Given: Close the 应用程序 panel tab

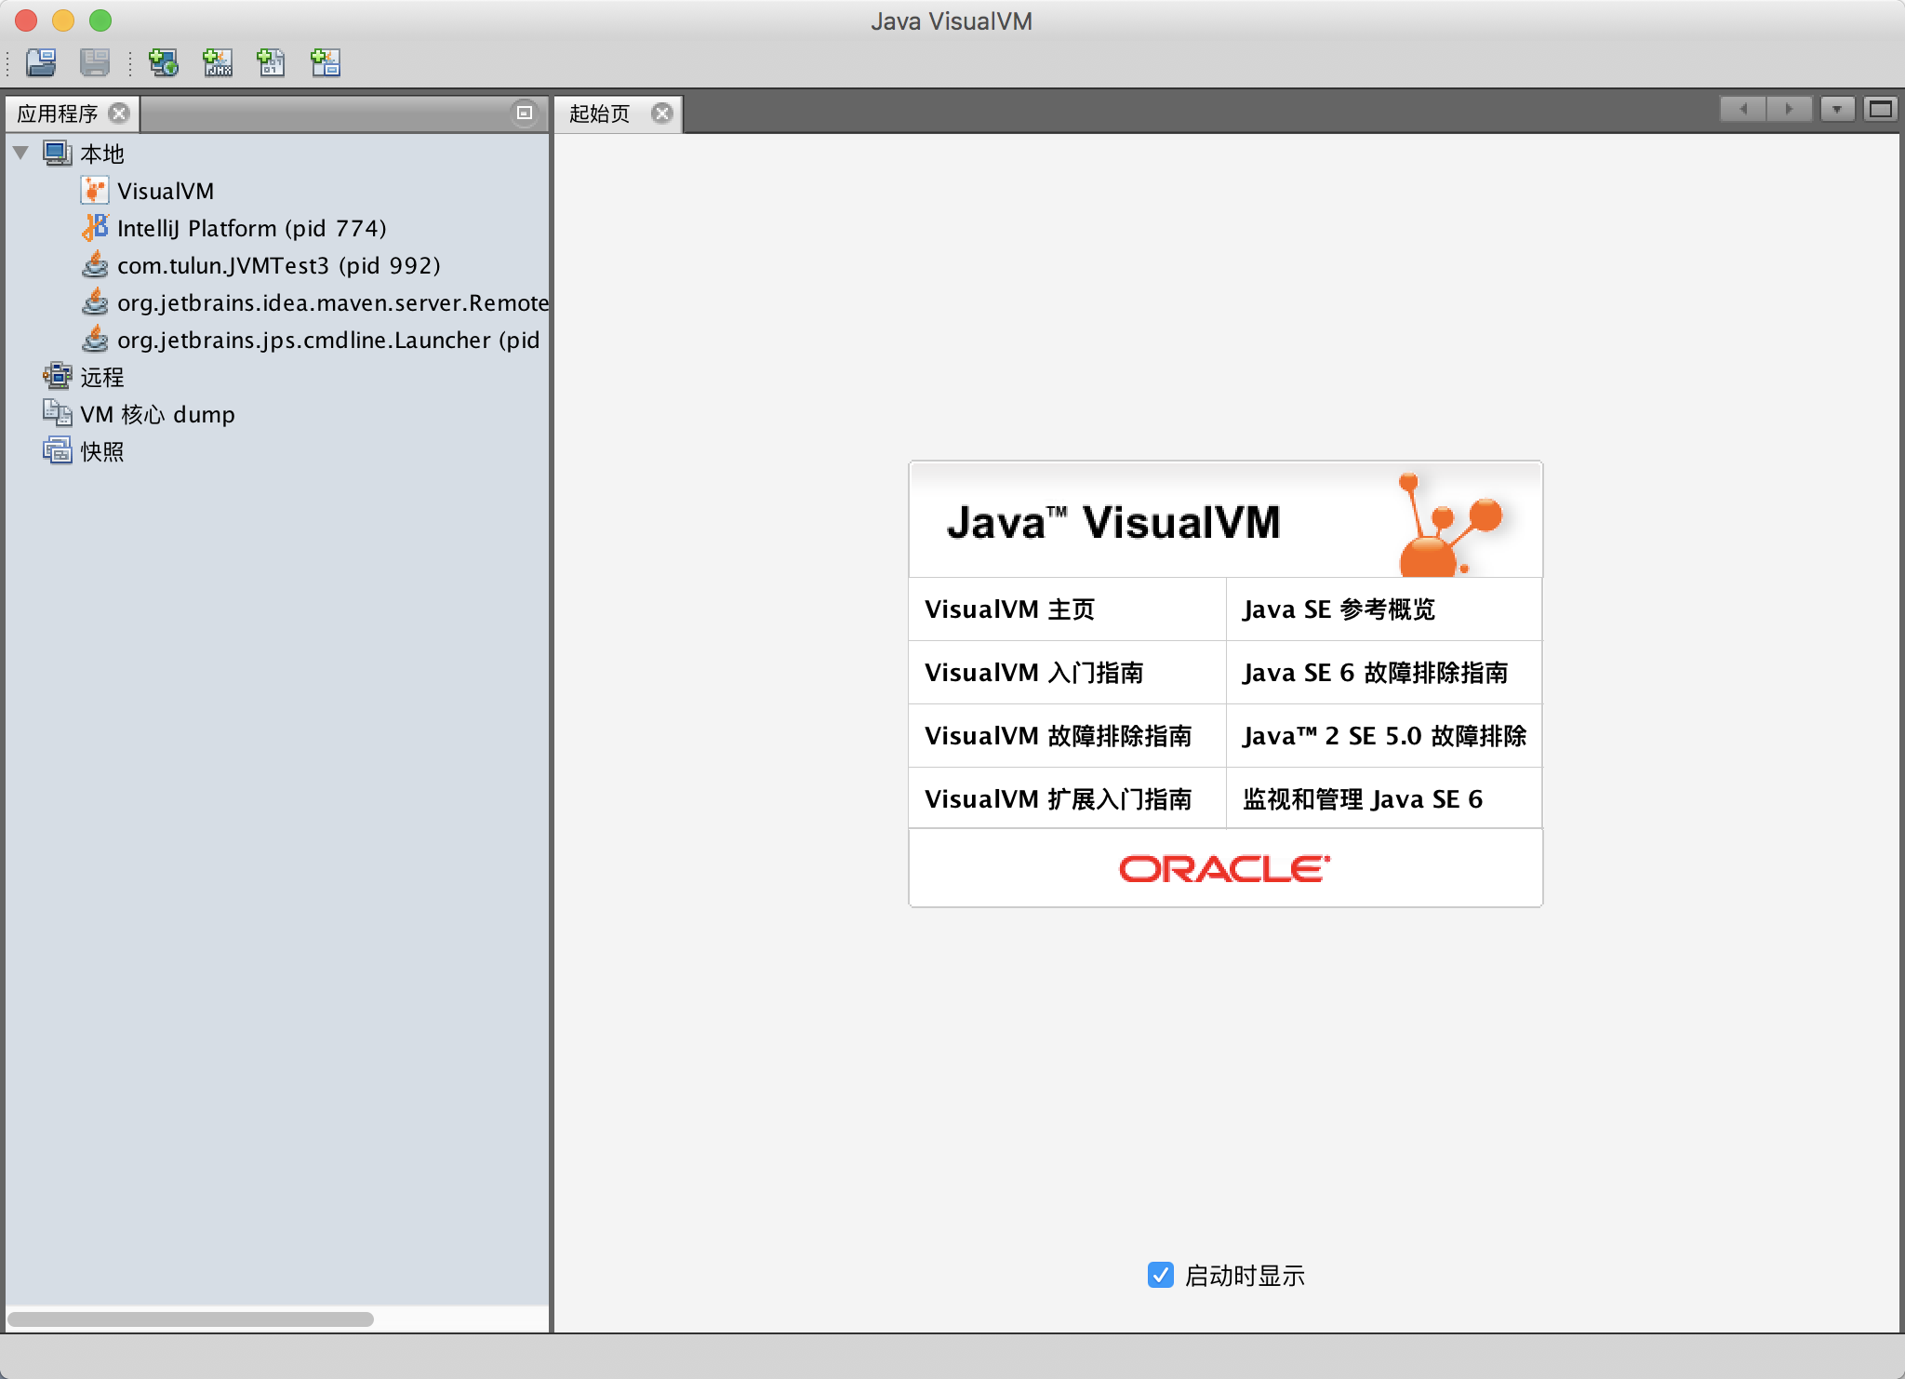Looking at the screenshot, I should click(119, 114).
